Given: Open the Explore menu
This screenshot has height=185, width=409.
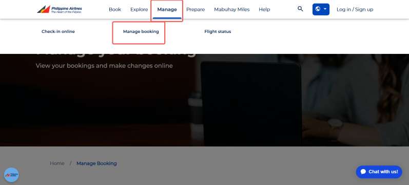Looking at the screenshot, I should tap(139, 9).
